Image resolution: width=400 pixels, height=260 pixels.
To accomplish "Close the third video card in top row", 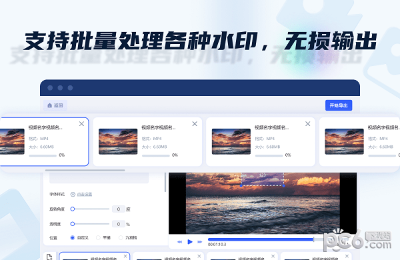I will (x=307, y=124).
